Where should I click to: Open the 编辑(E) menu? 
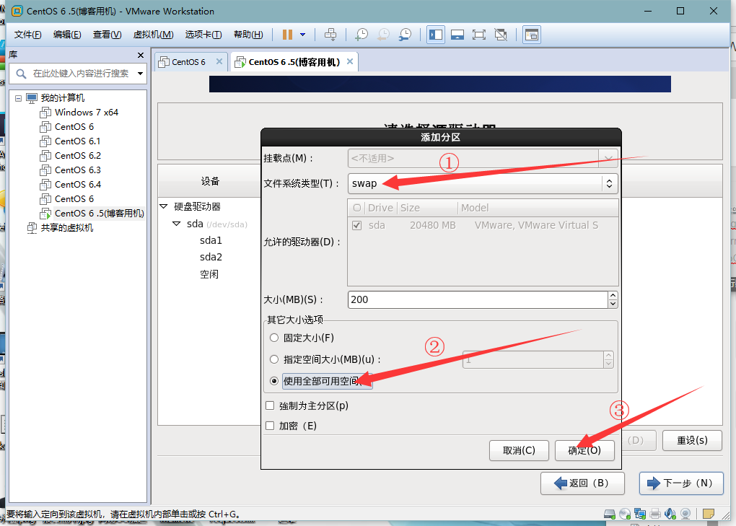pyautogui.click(x=67, y=34)
